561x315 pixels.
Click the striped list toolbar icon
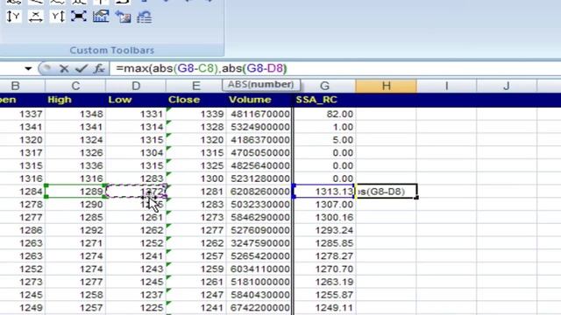[x=144, y=17]
